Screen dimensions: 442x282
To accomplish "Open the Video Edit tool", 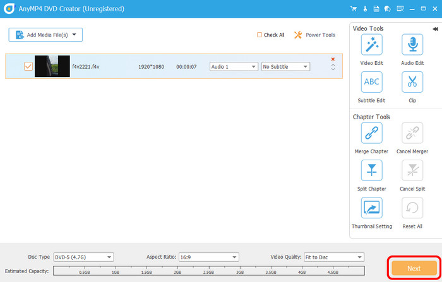I will (x=371, y=45).
